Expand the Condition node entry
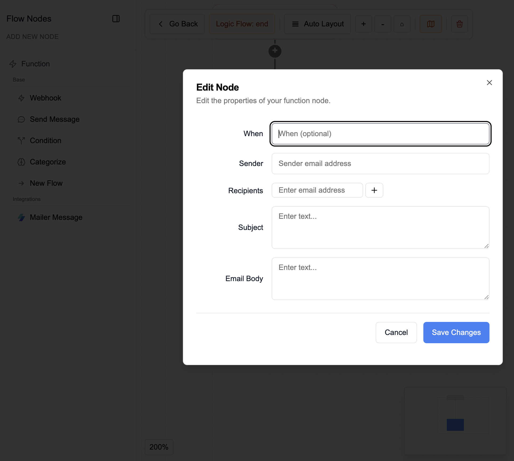This screenshot has width=514, height=461. pyautogui.click(x=46, y=140)
